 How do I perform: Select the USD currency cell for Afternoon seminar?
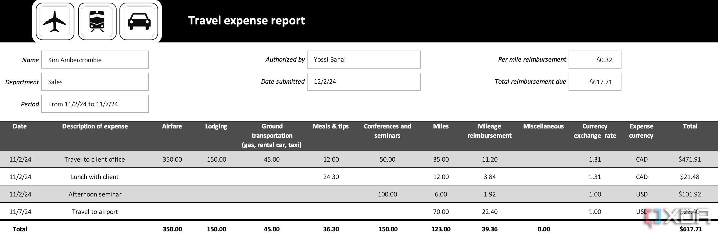(642, 194)
